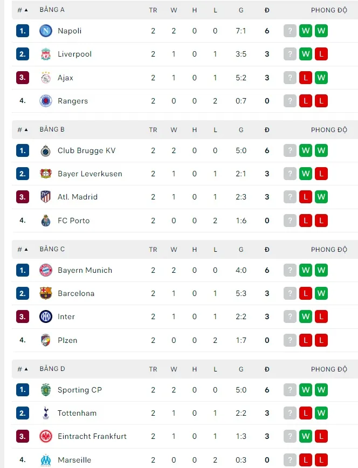Click the Atl. Madrid crest
The width and height of the screenshot is (358, 468).
point(45,197)
